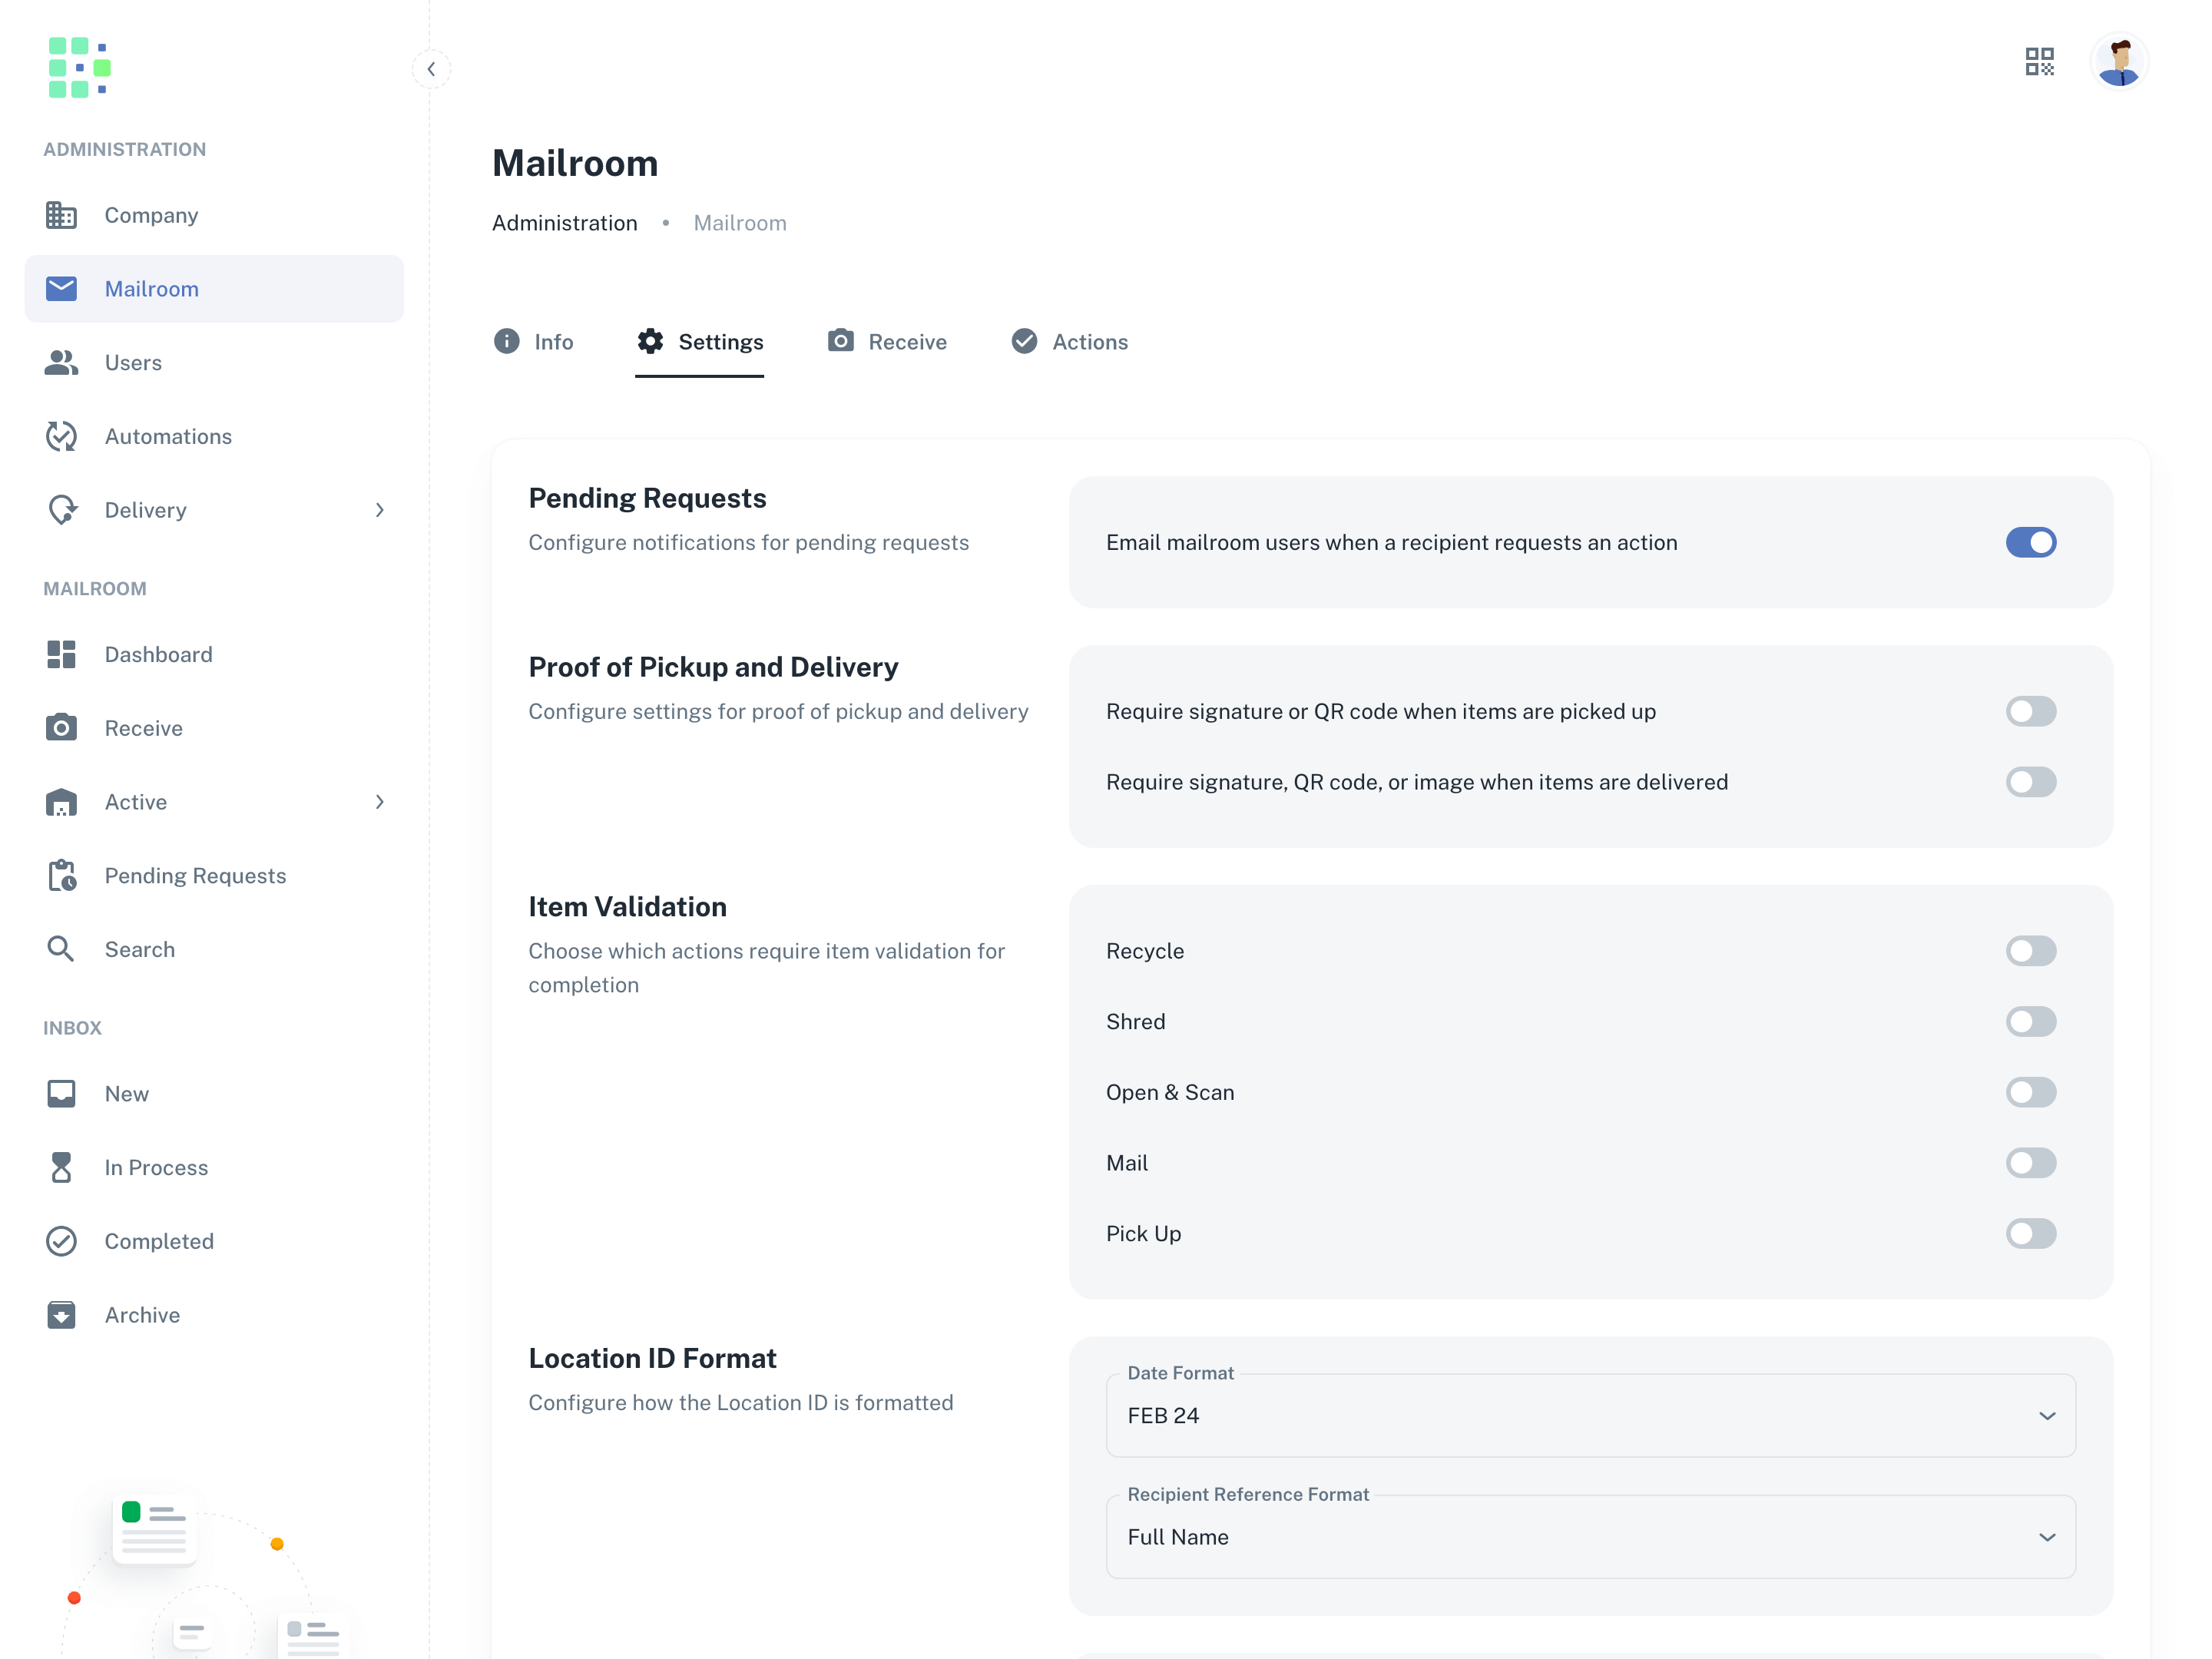This screenshot has height=1659, width=2212.
Task: Open Pending Requests clipboard icon in sidebar
Action: (x=61, y=875)
